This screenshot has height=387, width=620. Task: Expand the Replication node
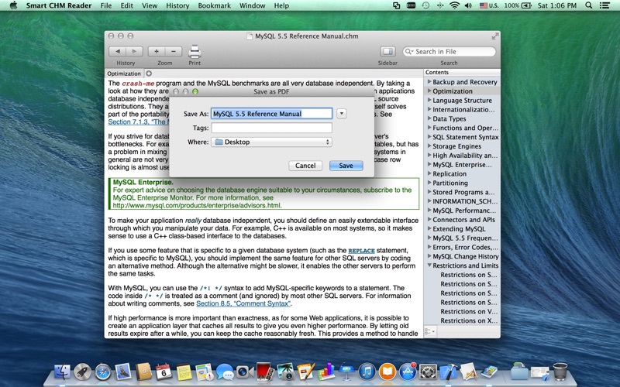(429, 173)
